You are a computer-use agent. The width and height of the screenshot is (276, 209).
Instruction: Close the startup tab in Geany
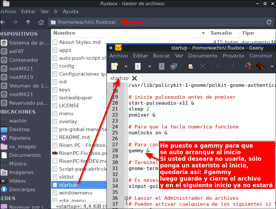(135, 78)
